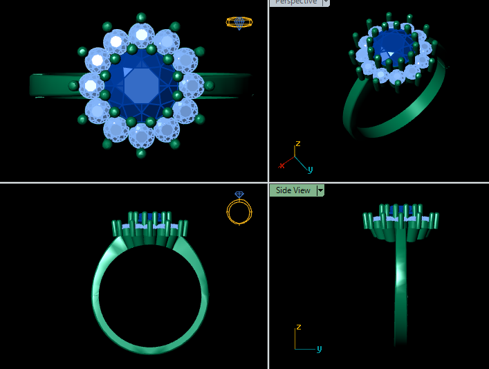Click the XYZ axis gizmo in Perspective viewport
The width and height of the screenshot is (489, 369).
(295, 159)
